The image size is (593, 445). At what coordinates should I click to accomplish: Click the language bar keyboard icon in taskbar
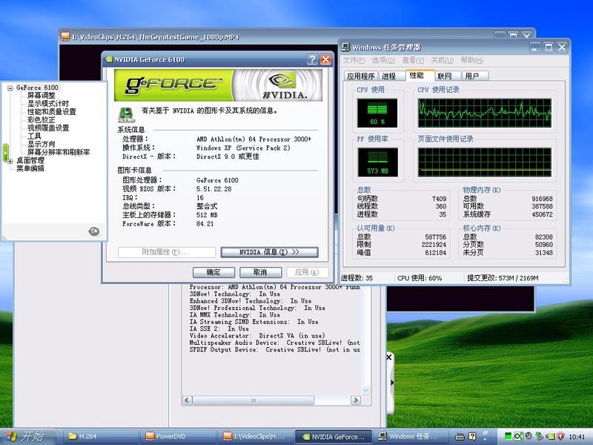(460, 436)
